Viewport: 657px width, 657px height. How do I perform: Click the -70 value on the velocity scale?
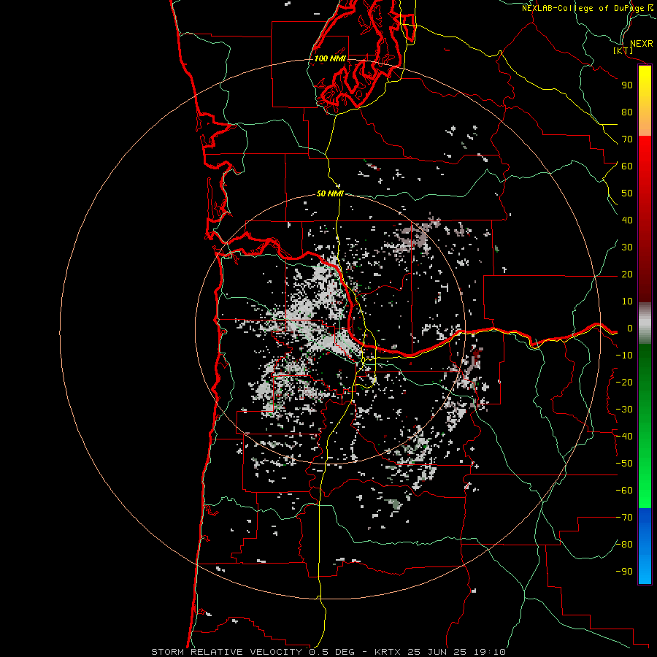coord(624,518)
